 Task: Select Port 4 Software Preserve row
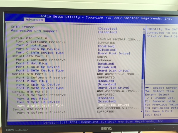tap(41, 113)
